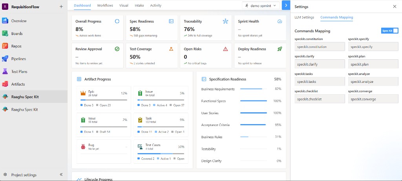402x181 pixels.
Task: Go to Pipelines rocket icon
Action: 5,59
